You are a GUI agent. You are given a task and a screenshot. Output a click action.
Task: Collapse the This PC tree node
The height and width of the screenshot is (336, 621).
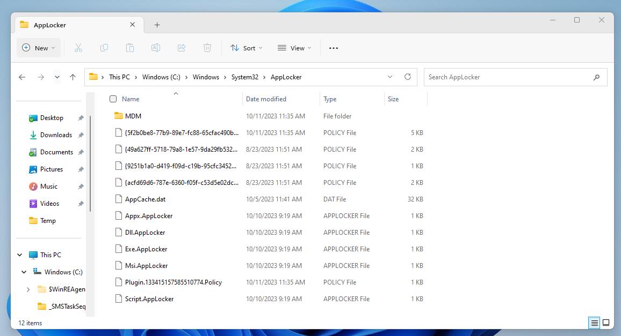pos(20,255)
